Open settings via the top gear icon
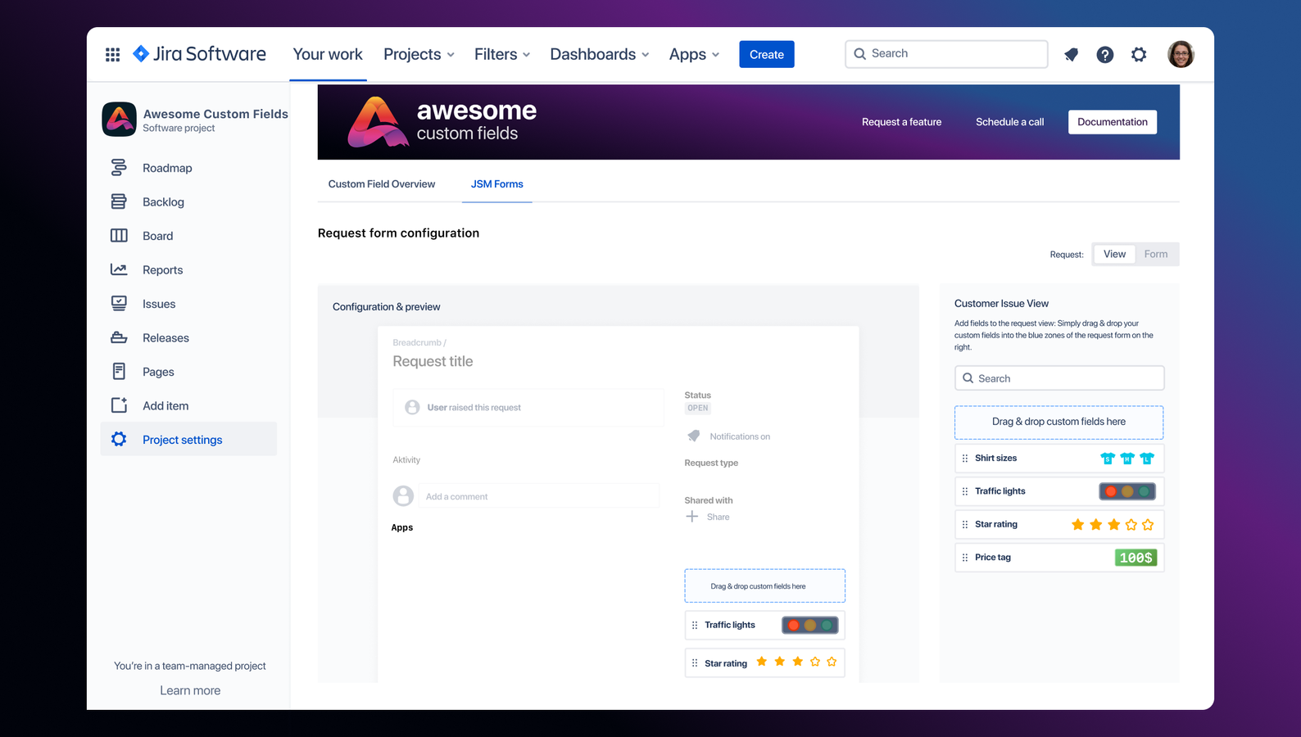 pos(1139,55)
